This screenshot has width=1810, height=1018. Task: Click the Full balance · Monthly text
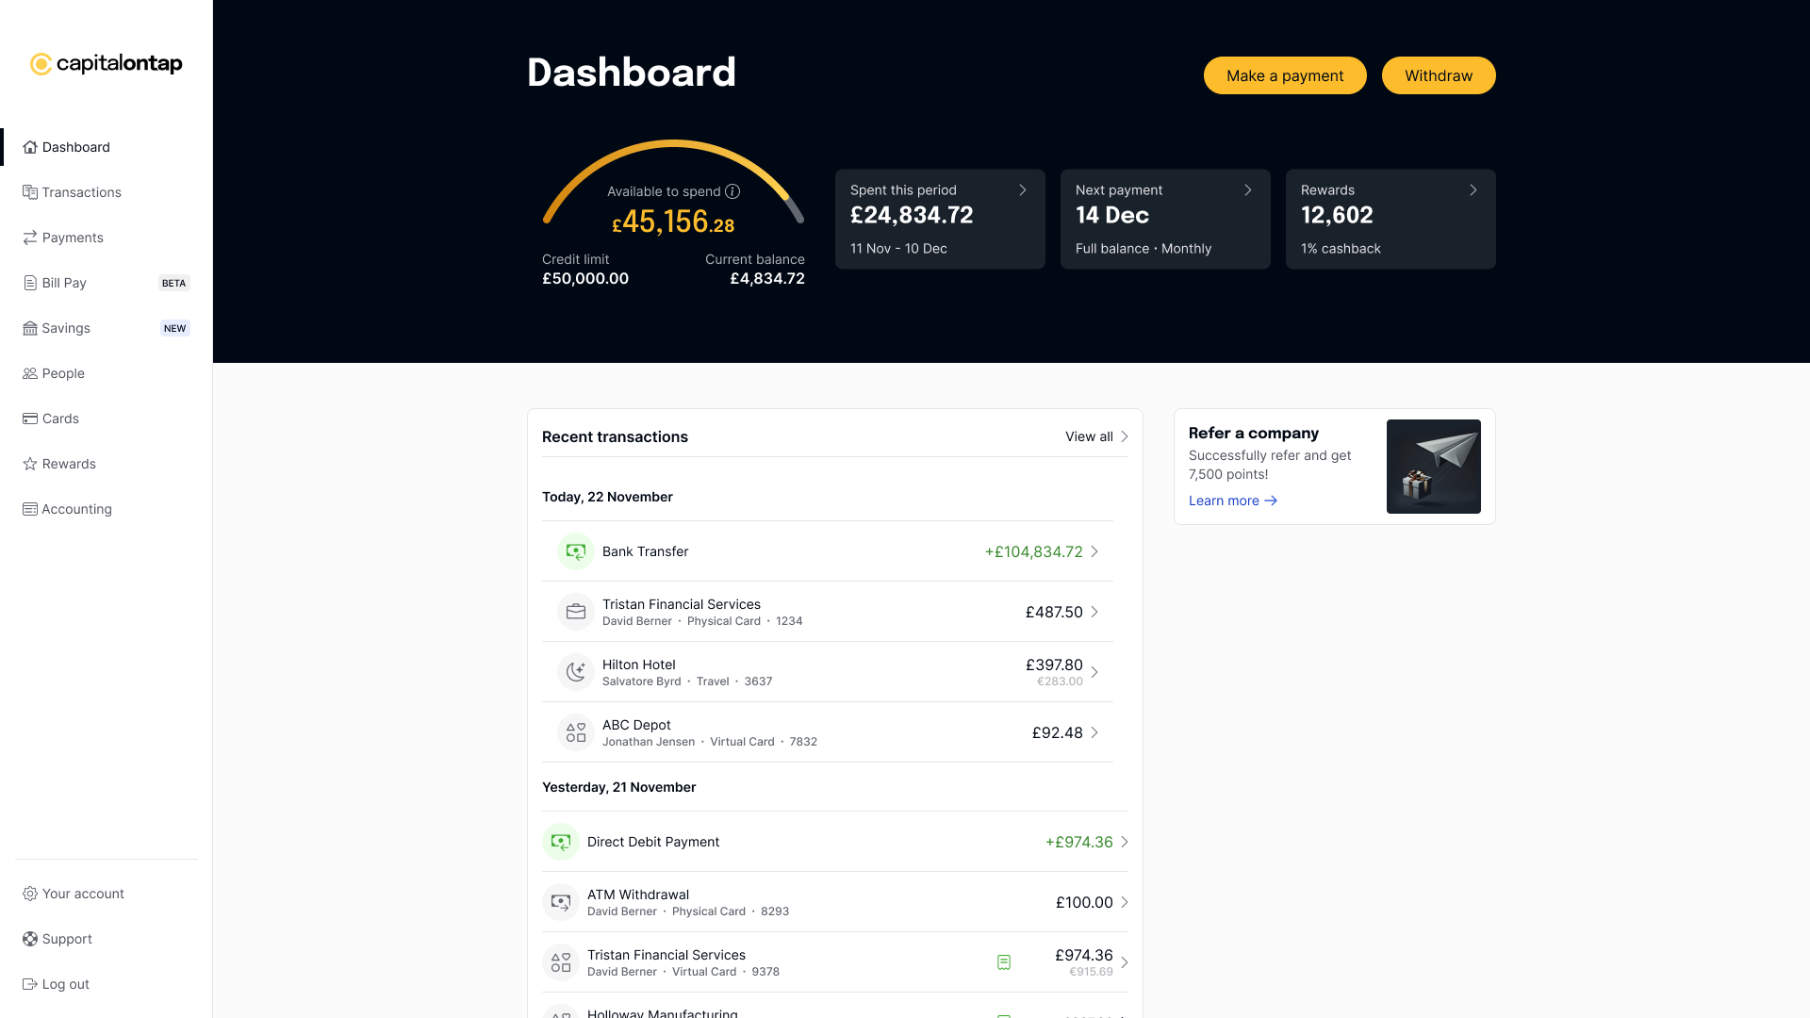[1144, 249]
